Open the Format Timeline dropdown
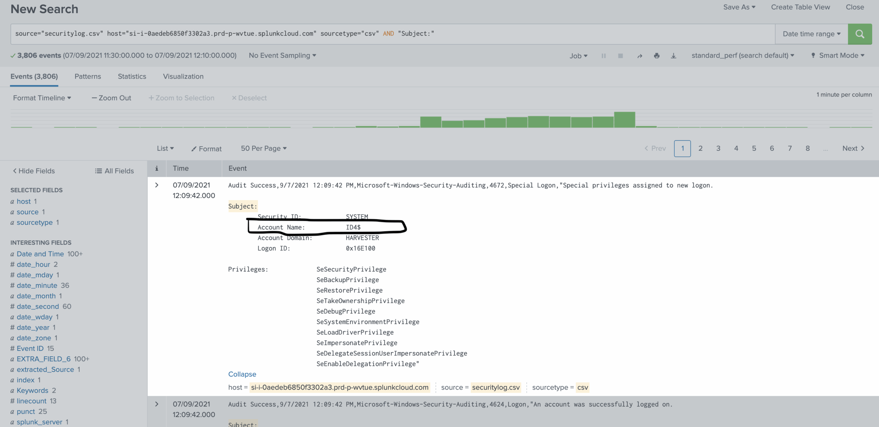 coord(42,98)
